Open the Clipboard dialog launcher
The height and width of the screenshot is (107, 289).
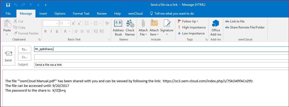pyautogui.click(x=39, y=39)
